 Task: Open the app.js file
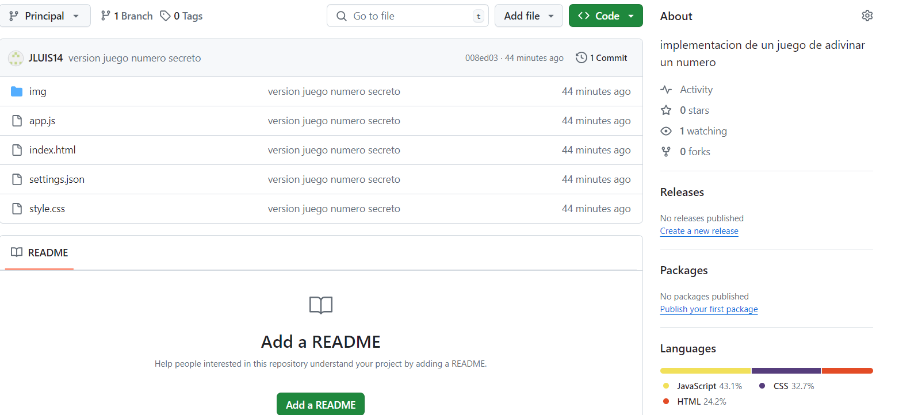43,121
